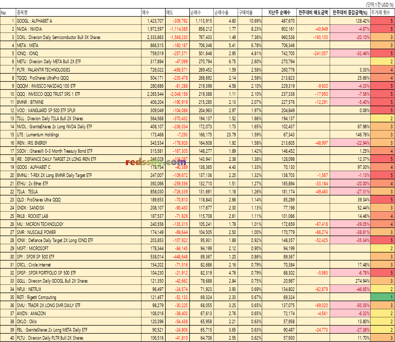Click RGTI : Rigetti Computing cell
This screenshot has height=342, width=395.
79,297
